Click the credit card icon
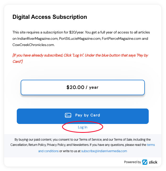 (68, 115)
